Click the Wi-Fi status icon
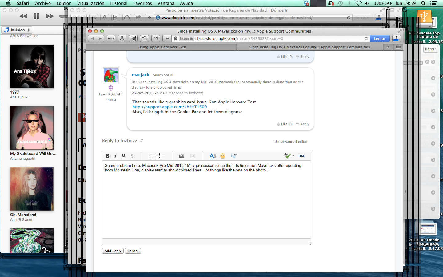 (x=358, y=3)
